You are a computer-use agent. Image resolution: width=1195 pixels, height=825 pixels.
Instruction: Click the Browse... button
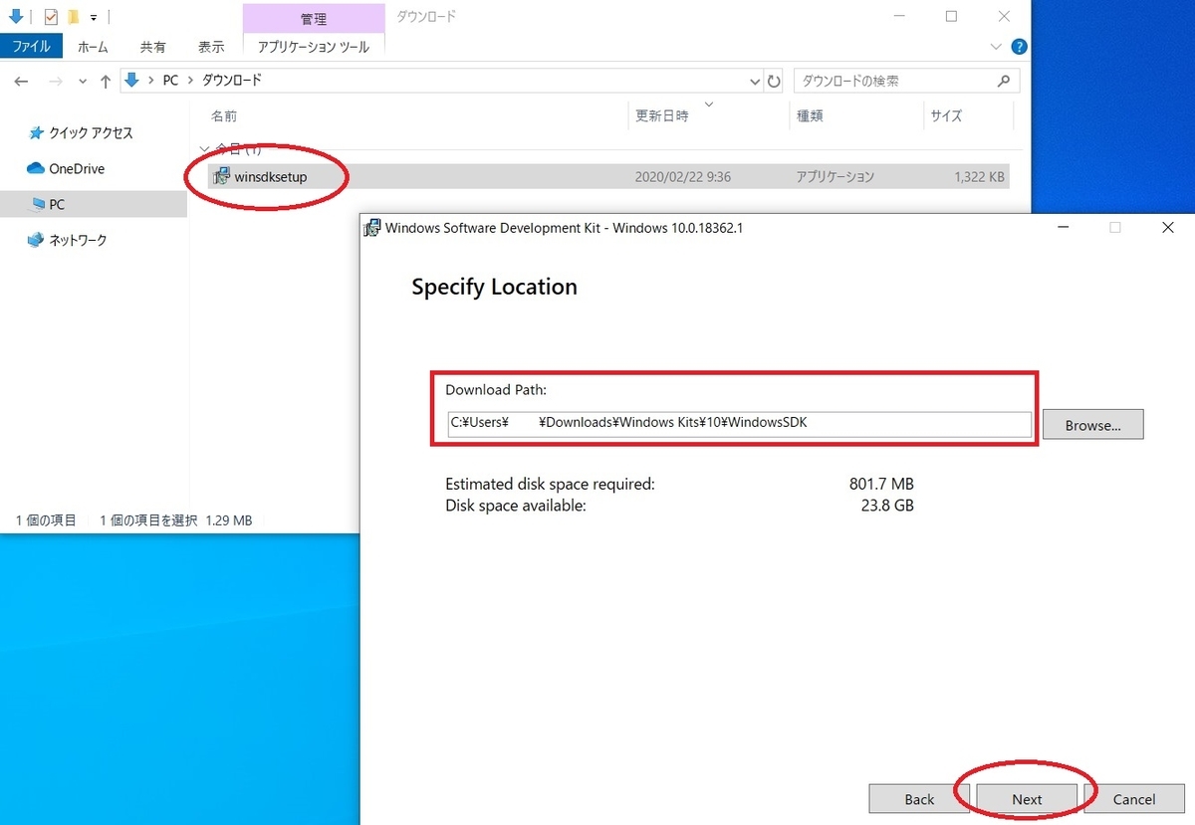click(x=1092, y=425)
